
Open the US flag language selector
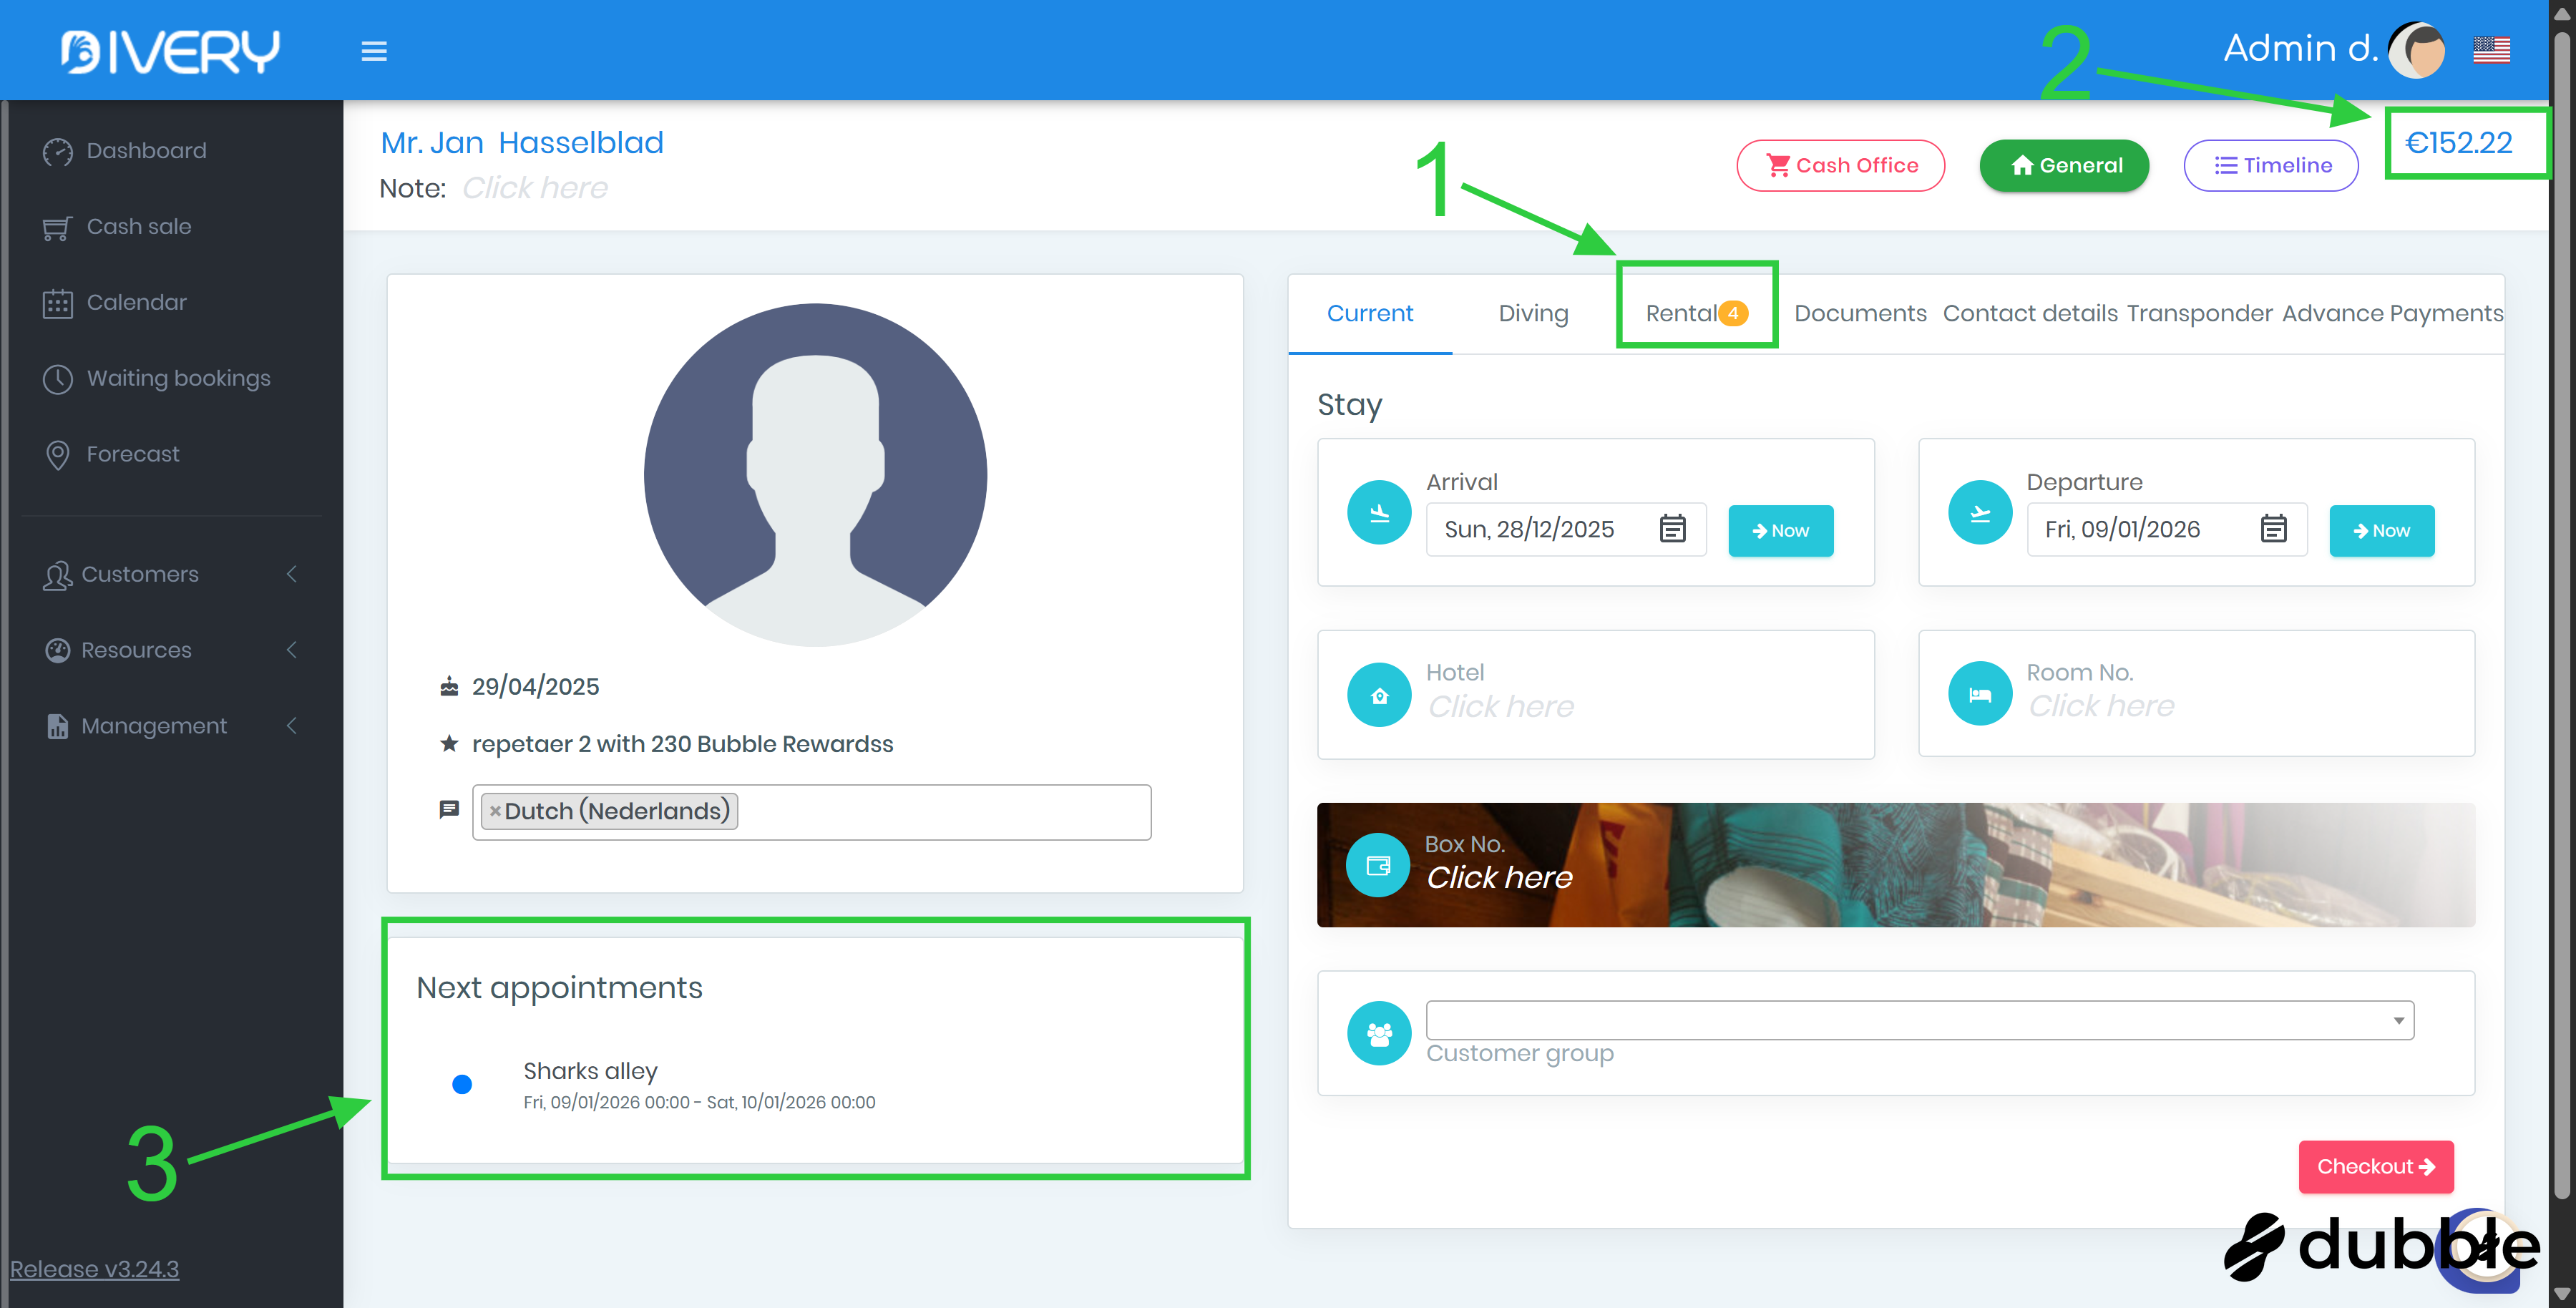tap(2491, 49)
